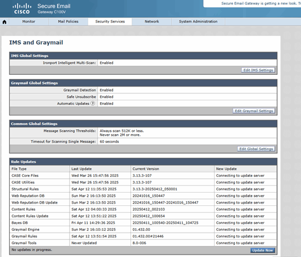Click the Graymail Global Settings header
The height and width of the screenshot is (257, 301).
[x=34, y=83]
